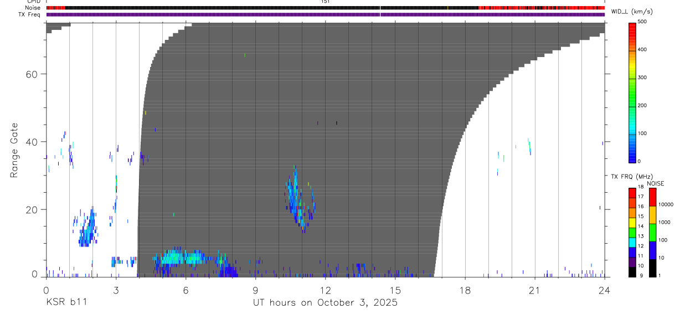Click the echo cluster near 11 UT, gate 20
Image resolution: width=680 pixels, height=314 pixels.
[x=300, y=199]
